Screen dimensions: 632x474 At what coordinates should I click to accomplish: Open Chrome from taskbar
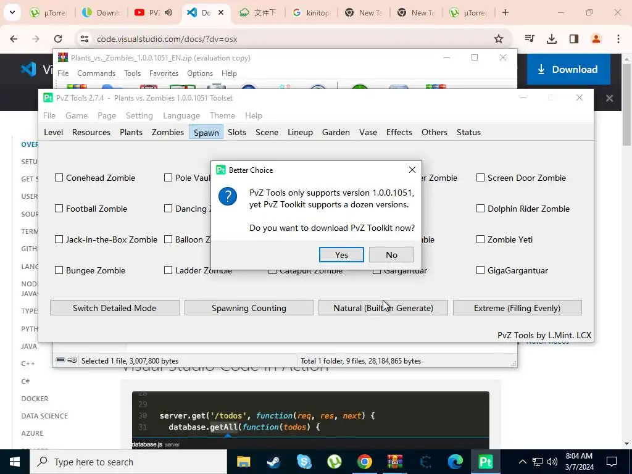[x=364, y=462]
